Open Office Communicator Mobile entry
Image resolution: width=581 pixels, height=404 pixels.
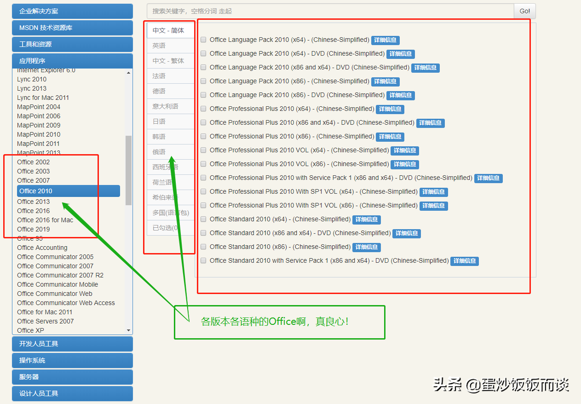click(x=58, y=284)
